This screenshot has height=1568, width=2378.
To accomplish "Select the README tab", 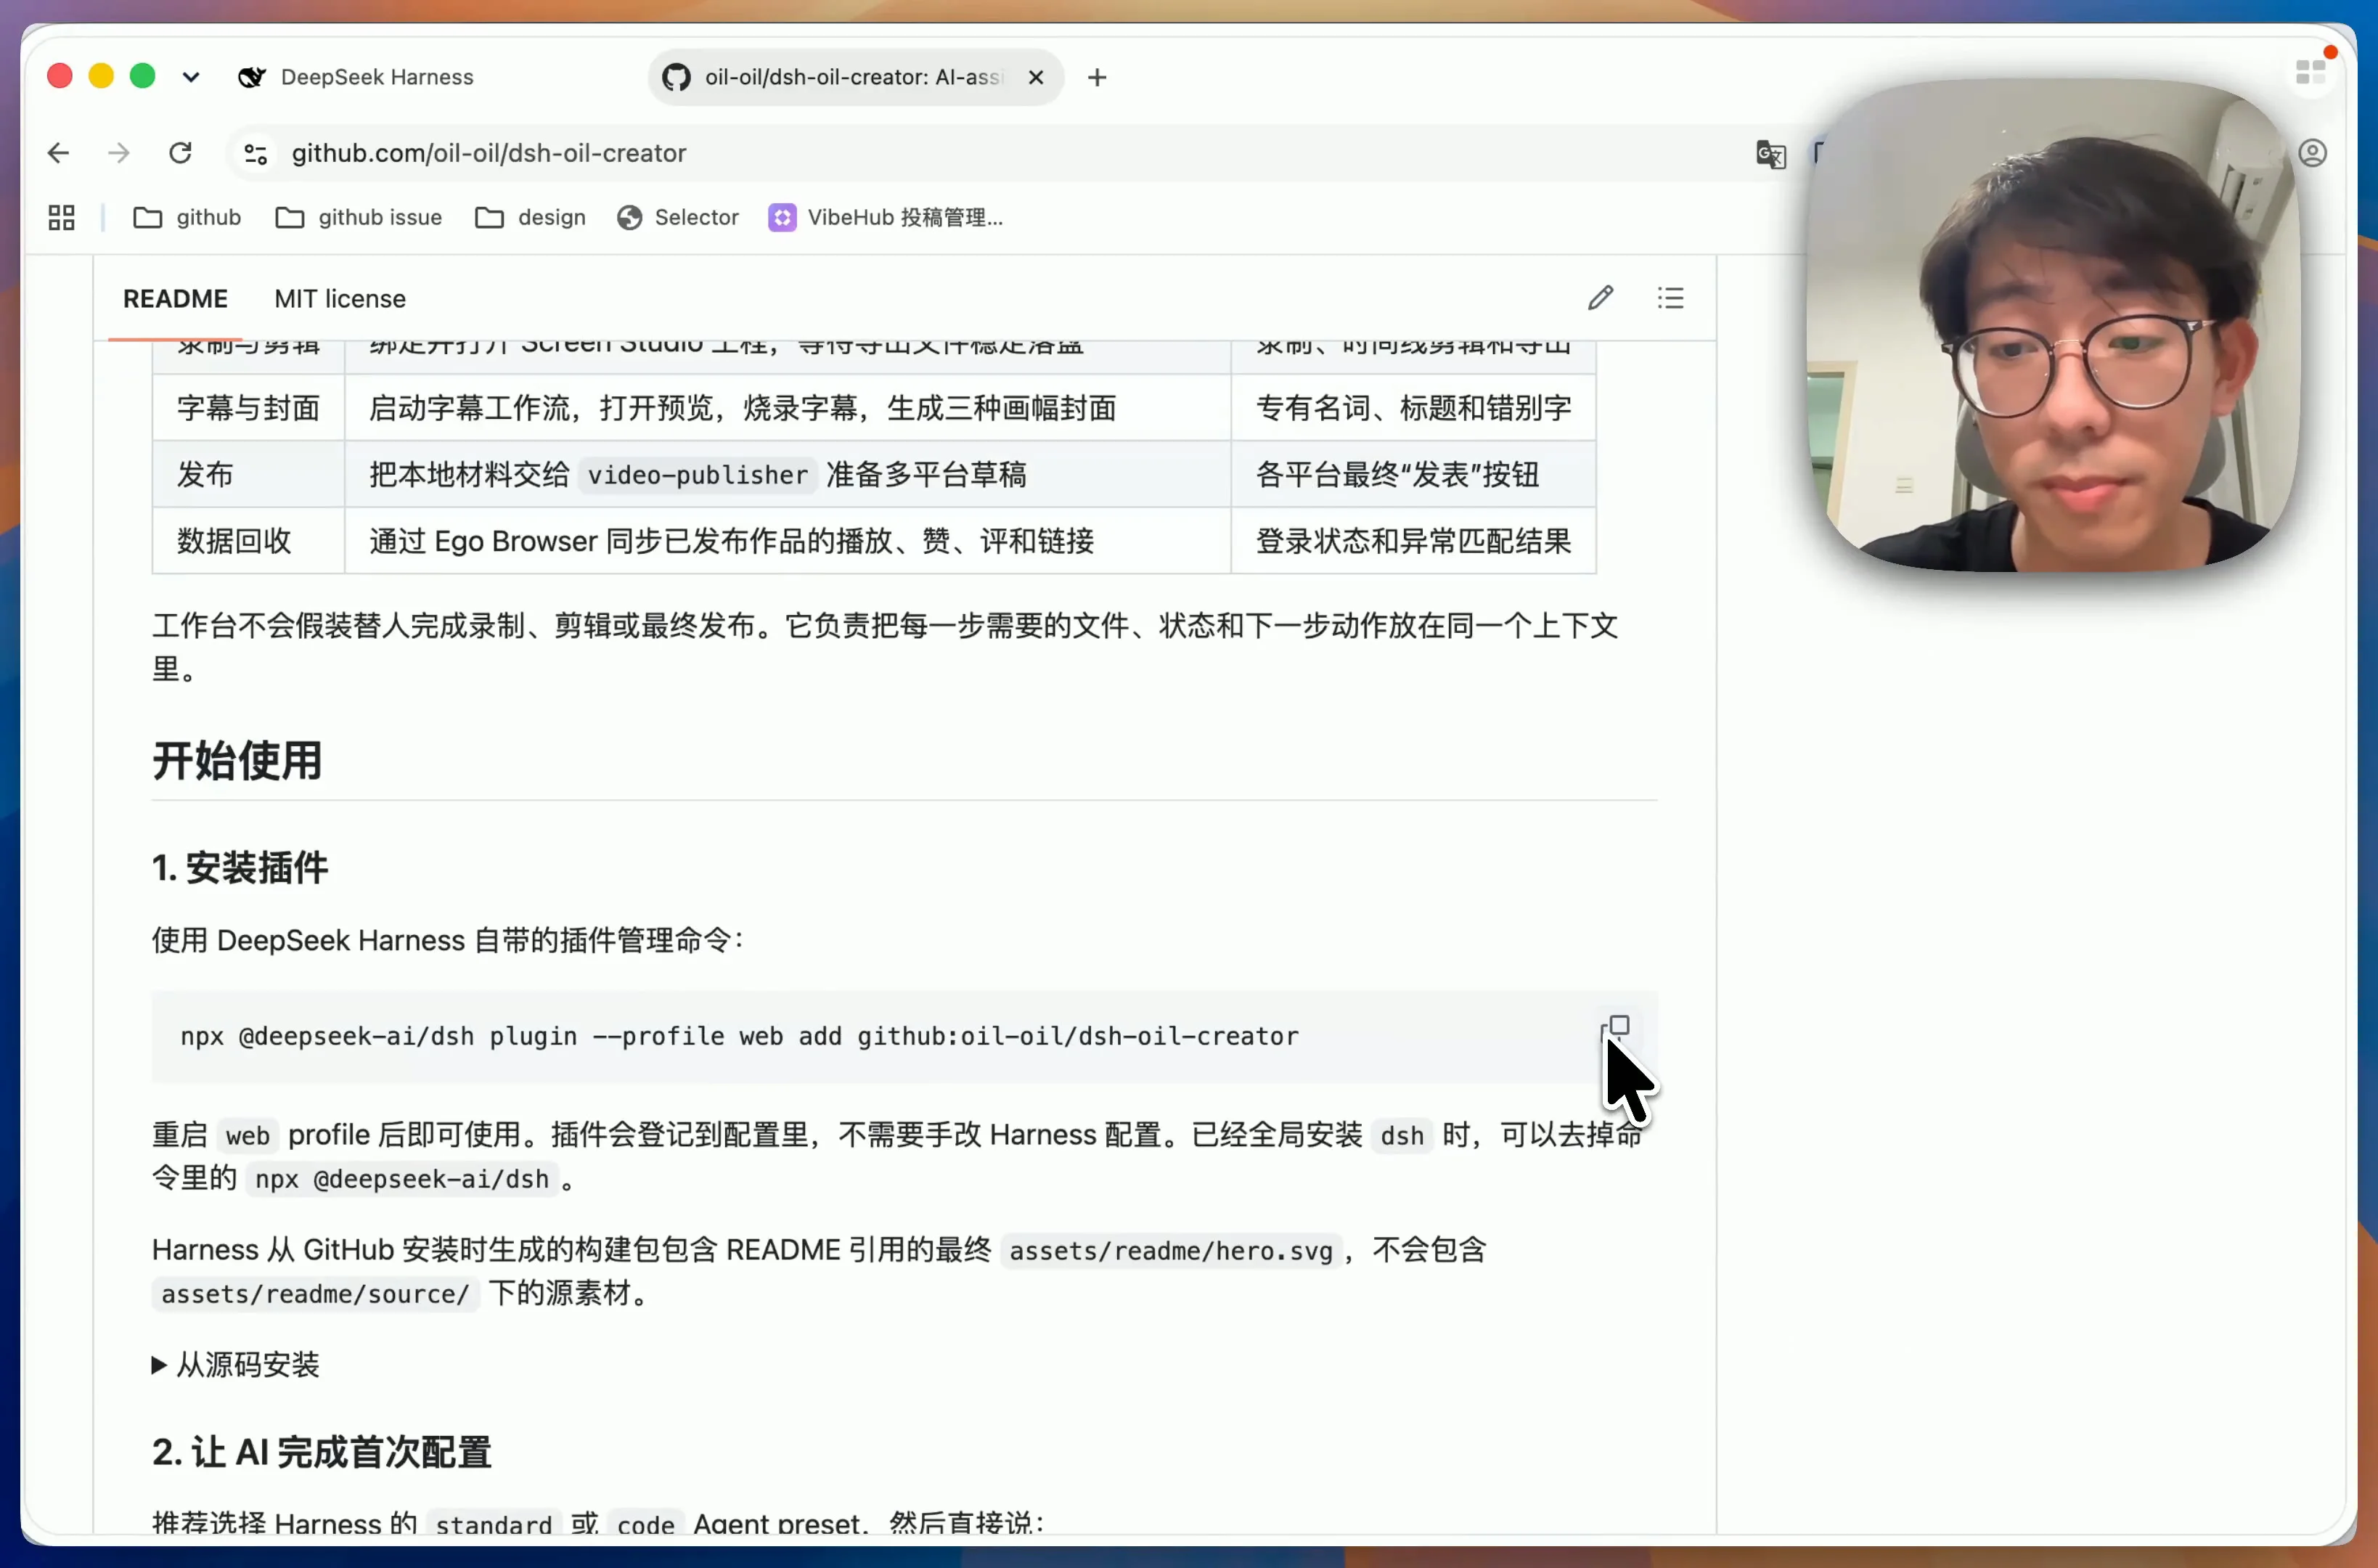I will pyautogui.click(x=175, y=299).
